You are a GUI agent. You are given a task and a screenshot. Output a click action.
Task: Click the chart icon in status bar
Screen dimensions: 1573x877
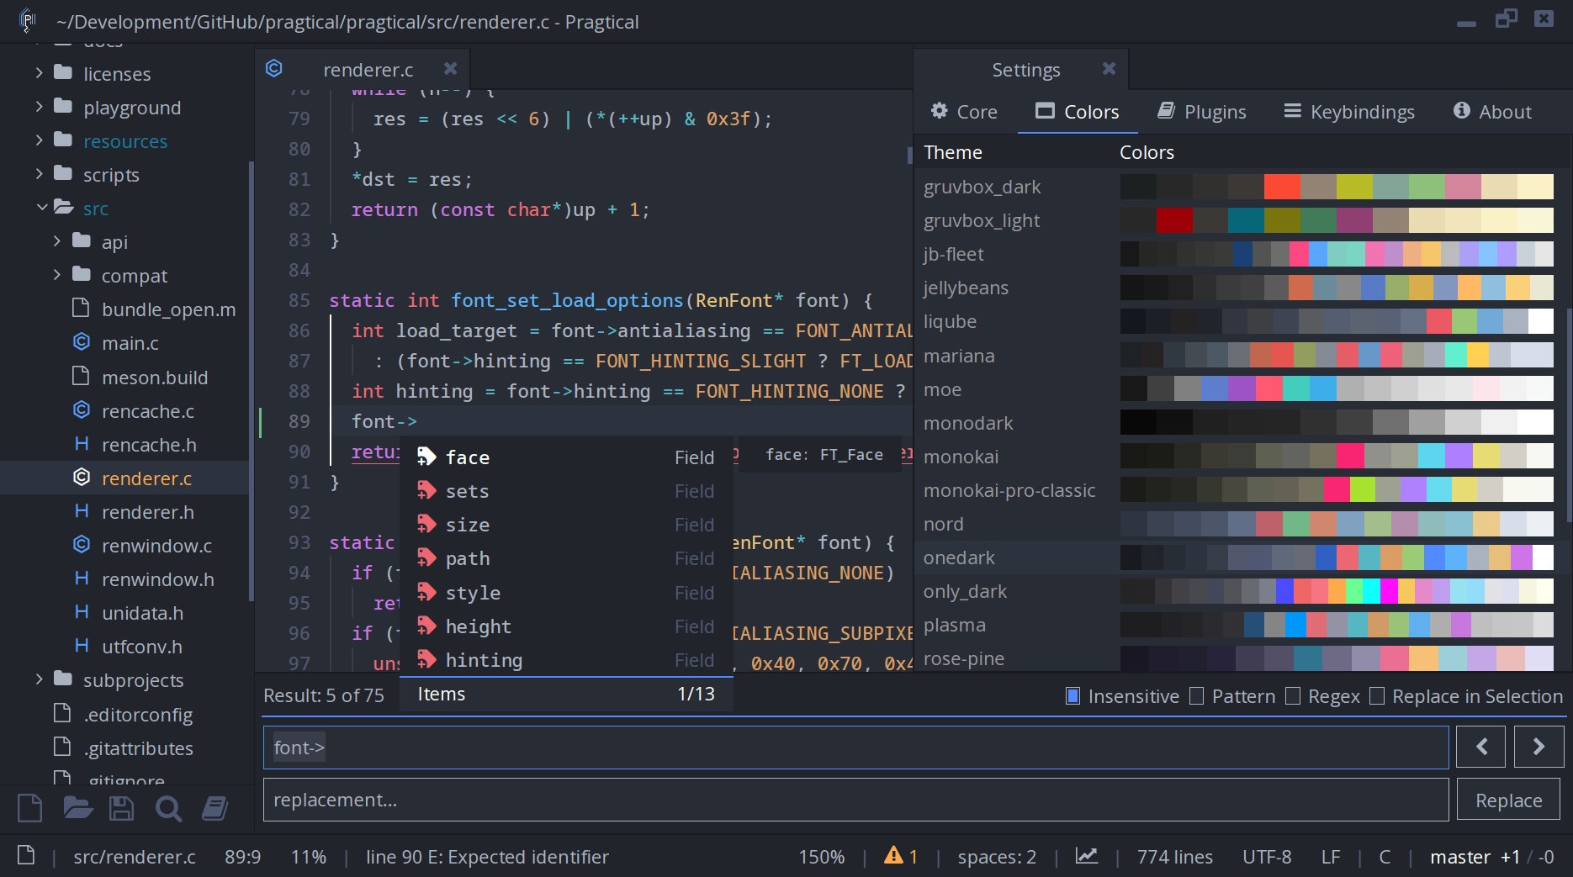tap(1086, 856)
